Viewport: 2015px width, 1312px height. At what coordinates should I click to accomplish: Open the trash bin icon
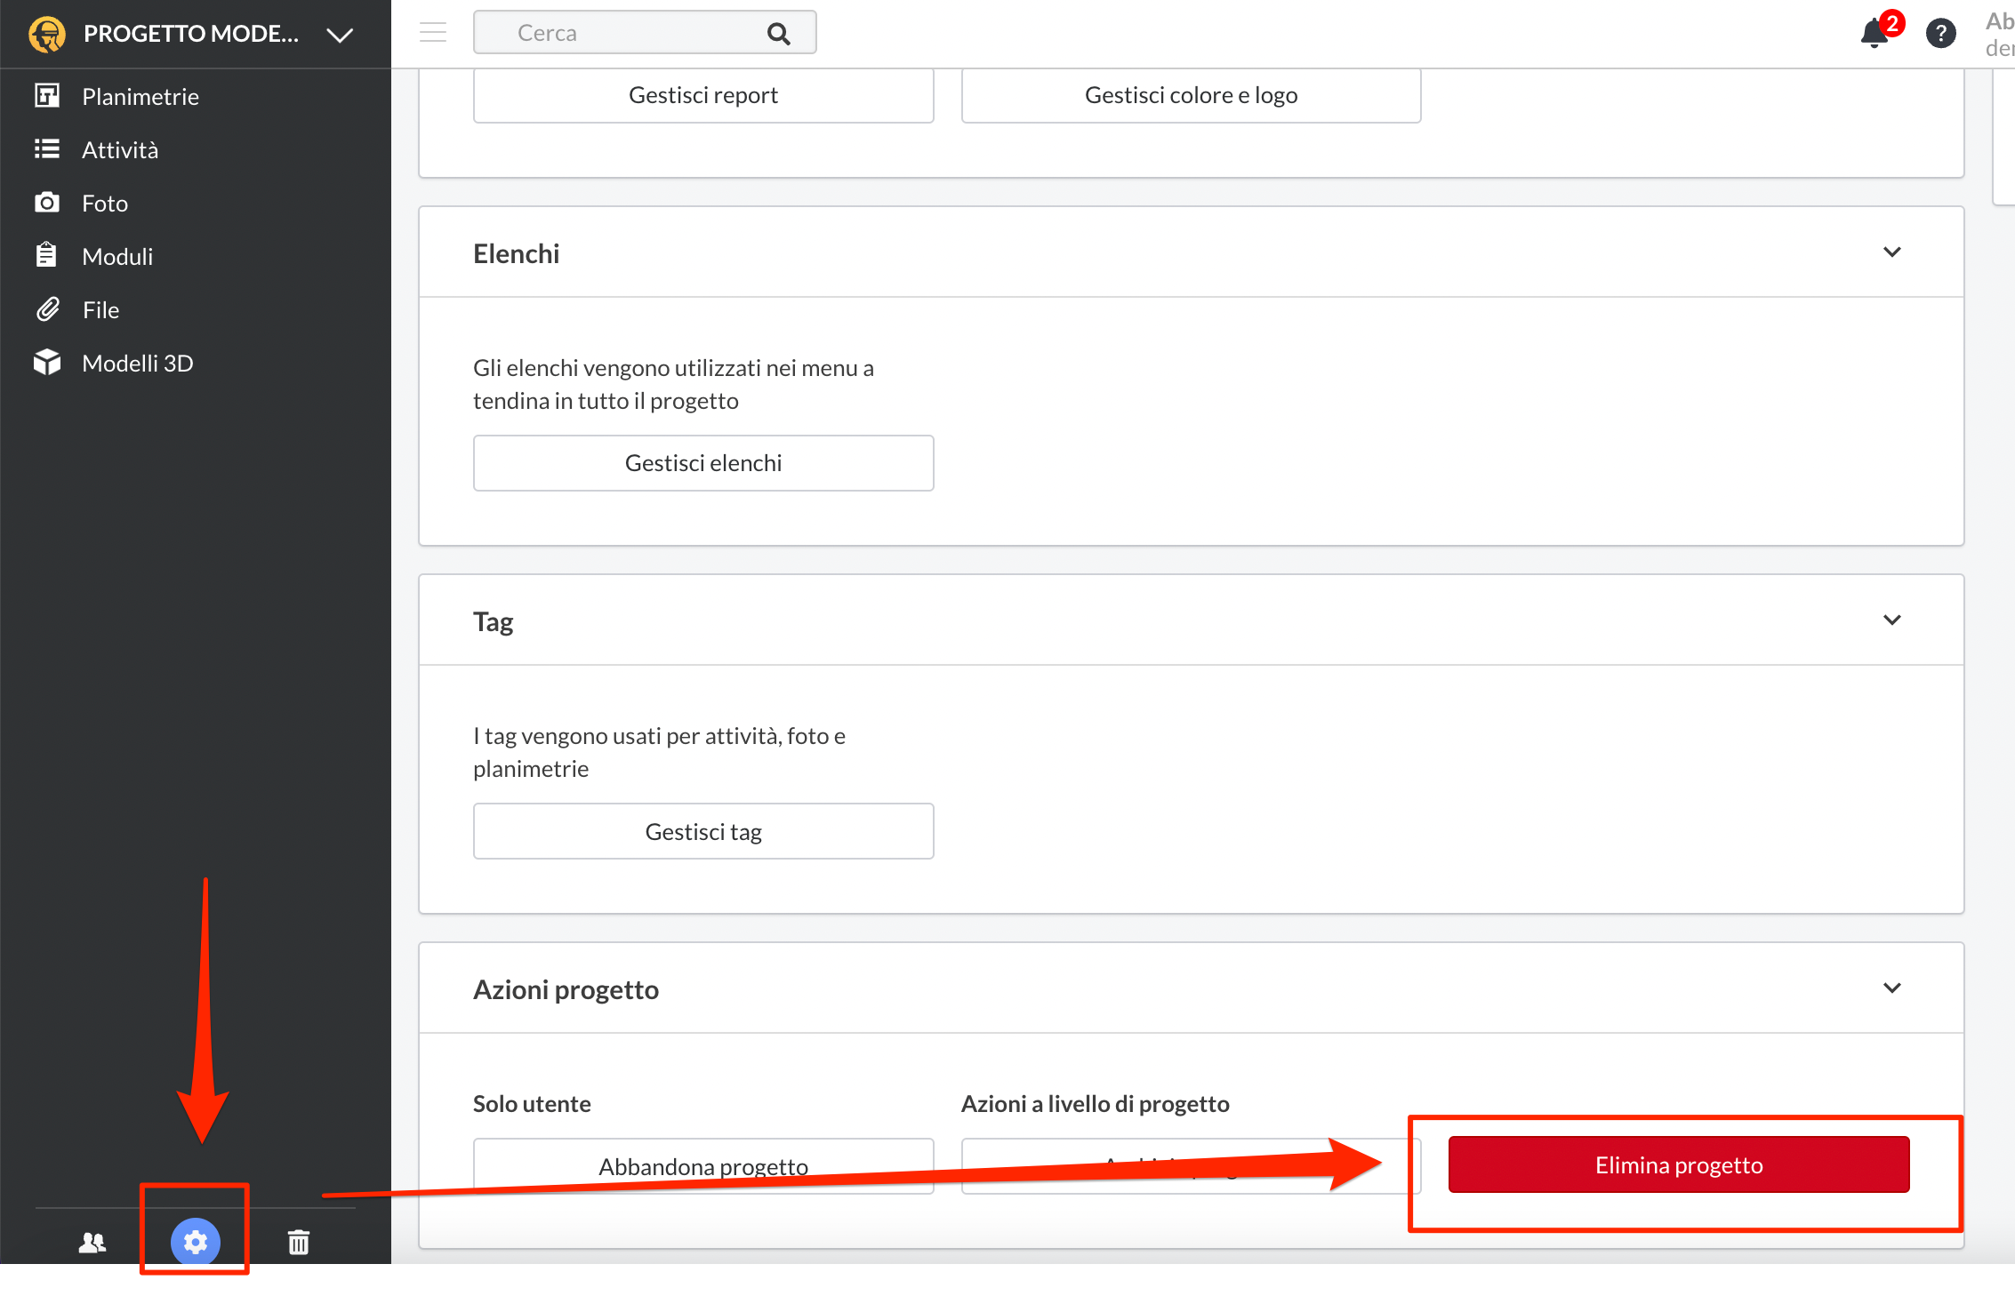tap(299, 1243)
